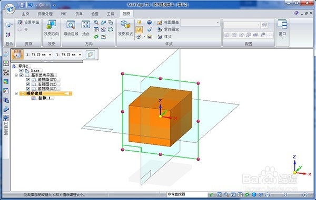Click the magnifier zoom icon in the status bar
The image size is (316, 200).
[226, 195]
